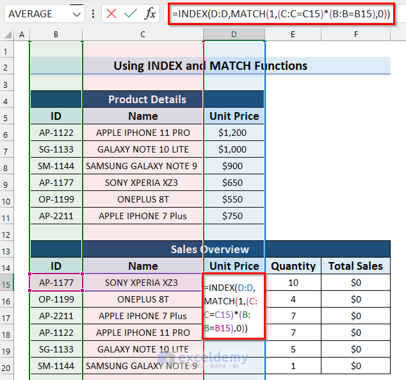This screenshot has height=380, width=406.
Task: Click quantity 10 in row 15
Action: tap(293, 283)
